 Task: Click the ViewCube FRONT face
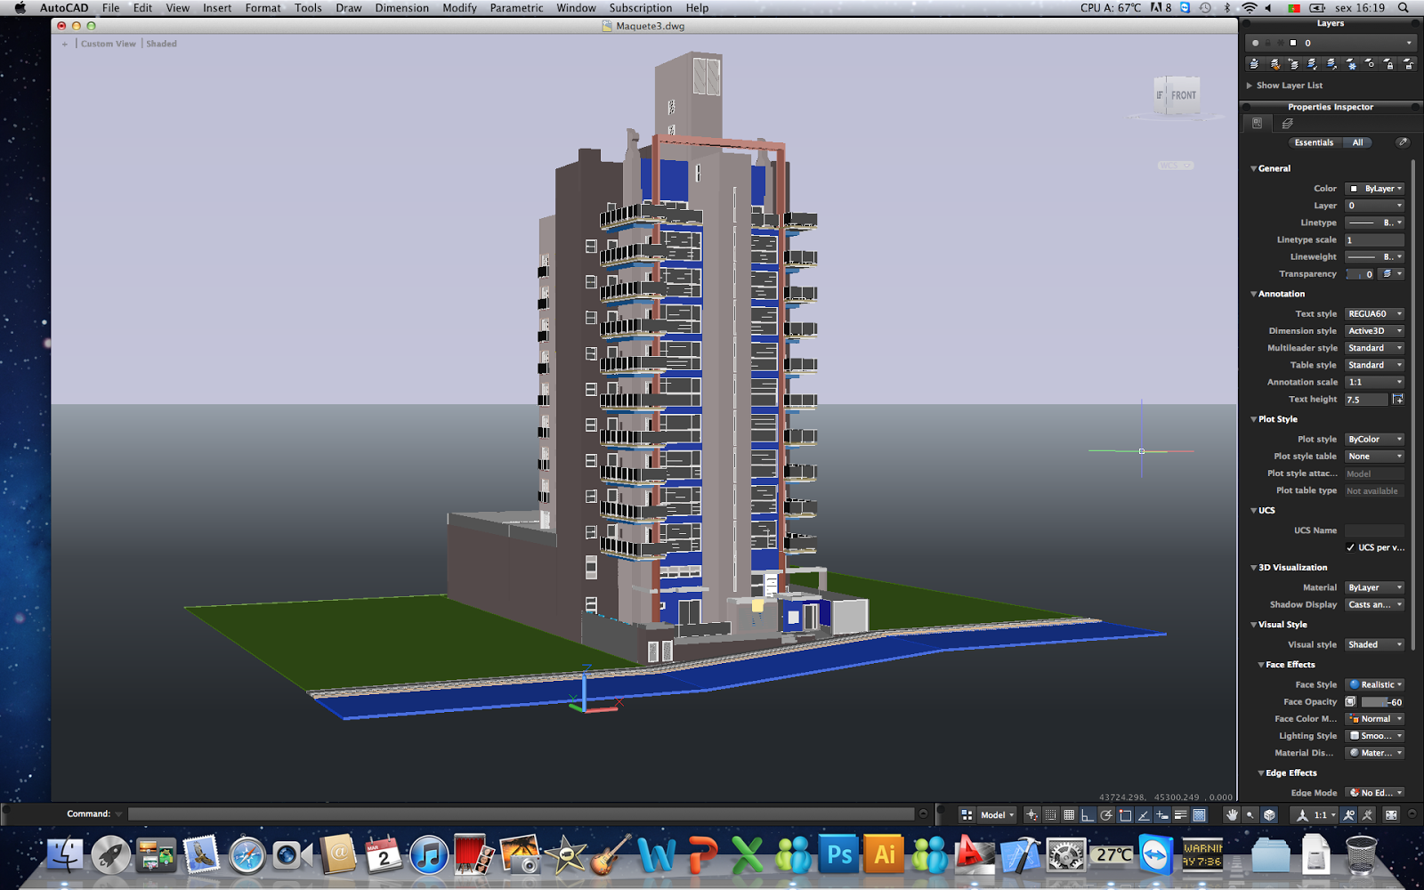(x=1183, y=95)
